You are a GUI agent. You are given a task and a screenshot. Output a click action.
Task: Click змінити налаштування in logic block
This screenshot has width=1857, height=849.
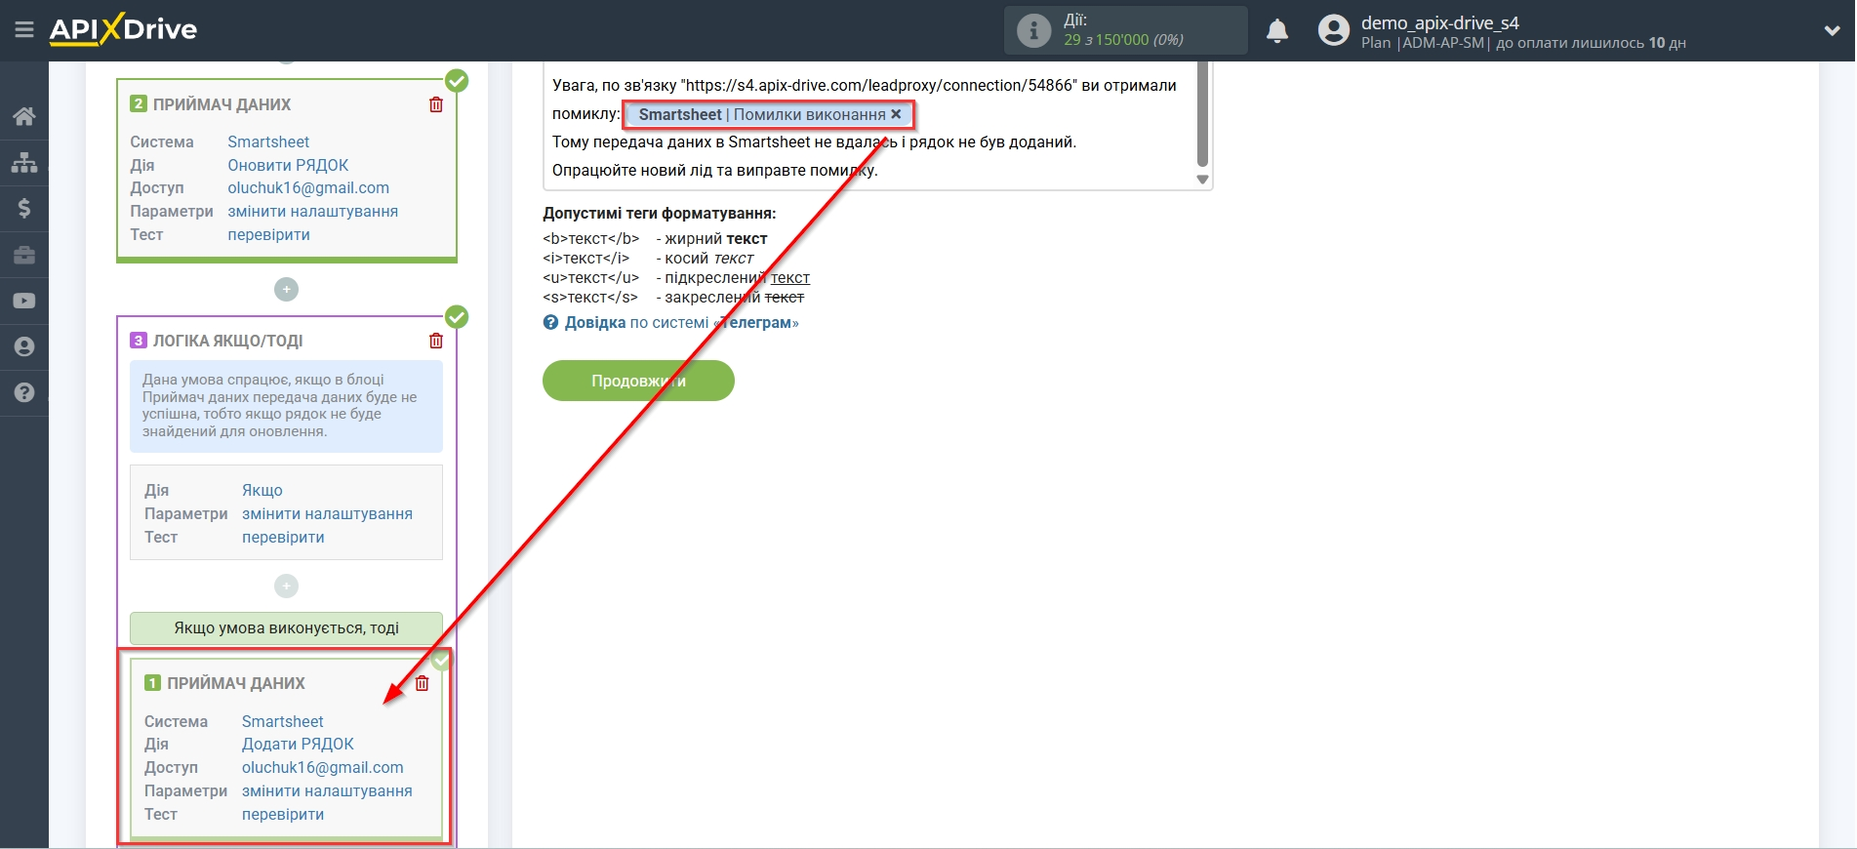327,514
